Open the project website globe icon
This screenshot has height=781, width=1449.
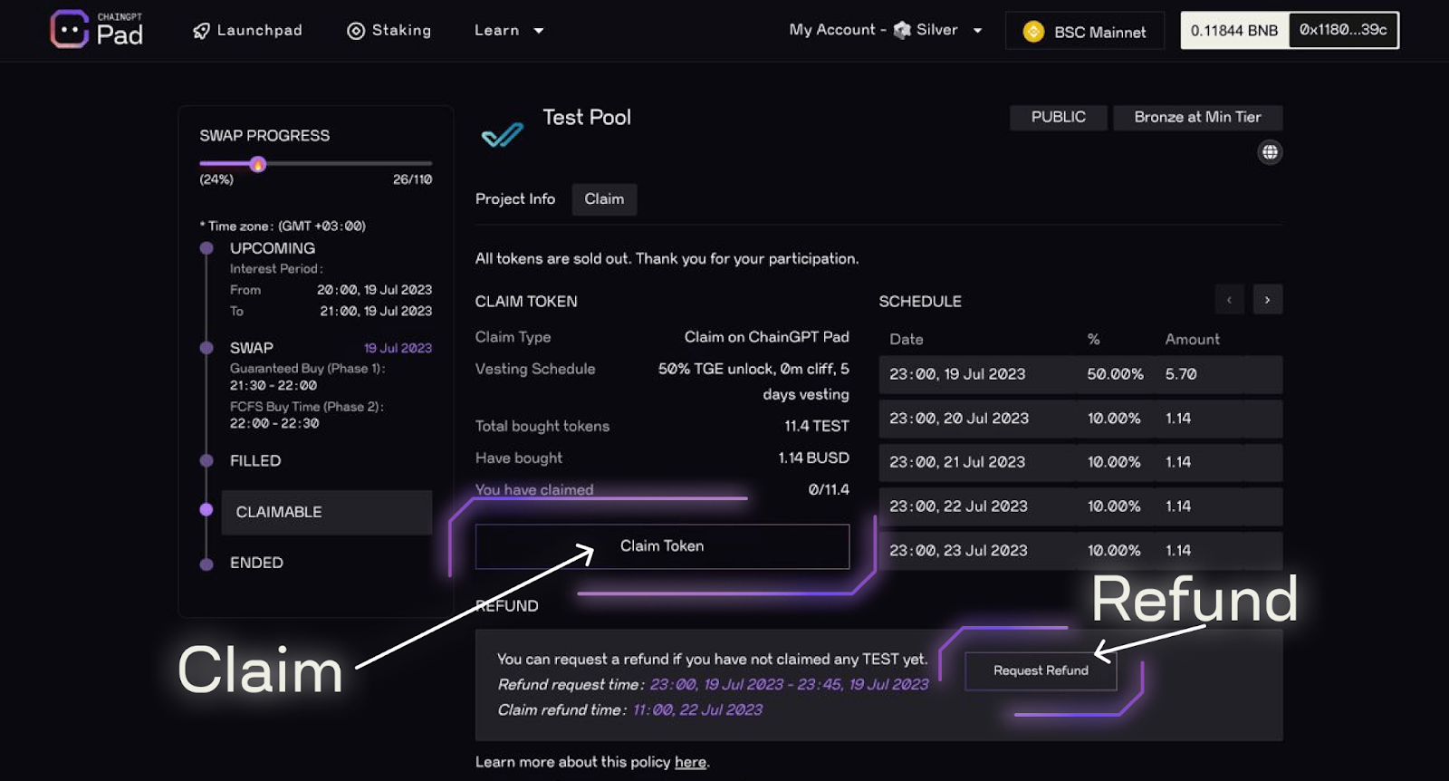pyautogui.click(x=1270, y=152)
